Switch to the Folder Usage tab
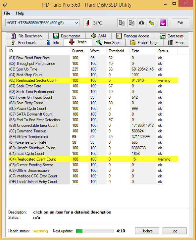196x240 pixels. tap(144, 43)
